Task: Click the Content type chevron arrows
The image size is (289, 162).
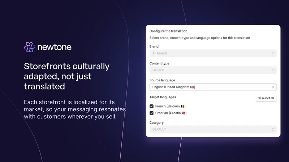Action: tap(273, 70)
